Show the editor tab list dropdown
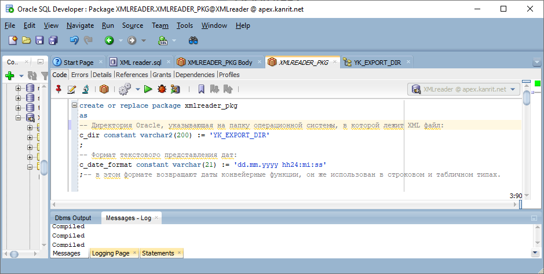The image size is (544, 274). pyautogui.click(x=536, y=63)
